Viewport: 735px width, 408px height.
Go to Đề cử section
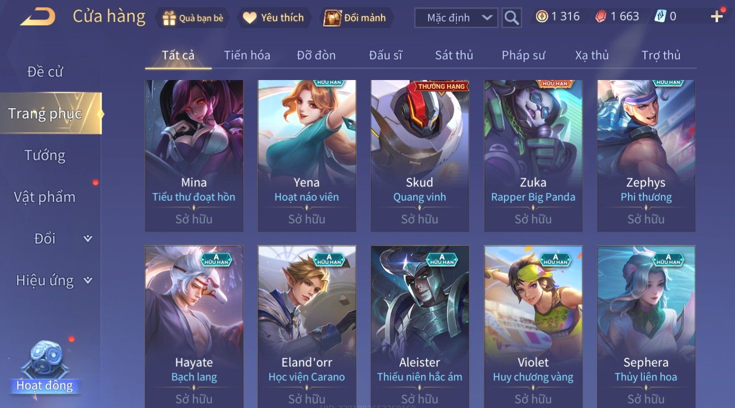point(45,72)
